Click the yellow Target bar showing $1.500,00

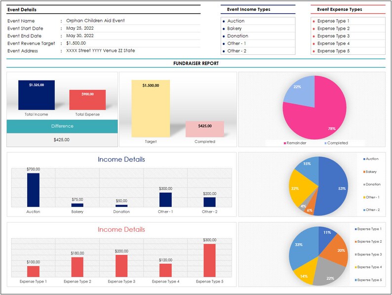(151, 109)
